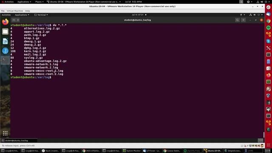Open the Help question-mark icon in dock
This screenshot has height=153, width=272.
[x=5, y=51]
